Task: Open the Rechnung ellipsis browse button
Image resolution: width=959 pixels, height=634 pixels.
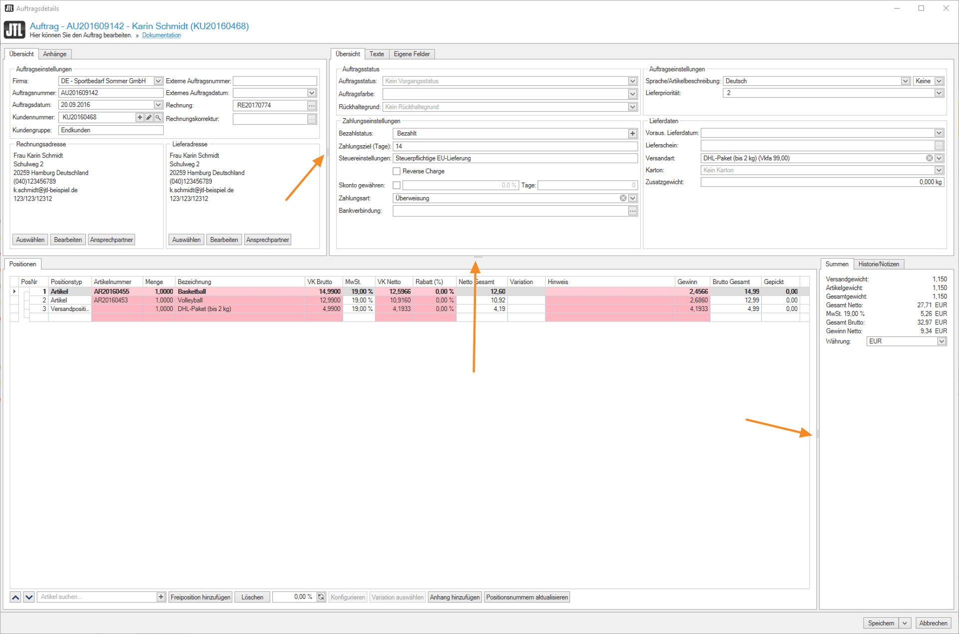Action: click(x=312, y=105)
